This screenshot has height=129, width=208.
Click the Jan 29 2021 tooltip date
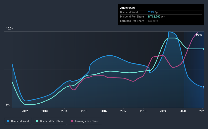coord(128,8)
